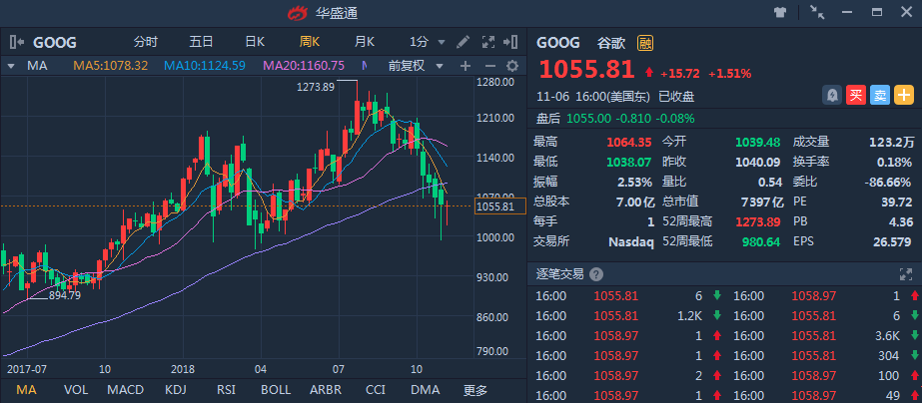This screenshot has height=403, width=922.
Task: Click the MA10:1124.59 label
Action: point(205,66)
